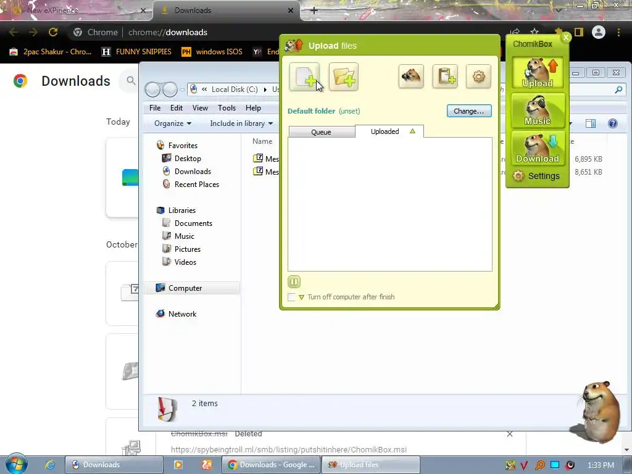
Task: Open 2pac Shakur bookmark
Action: tap(51, 52)
